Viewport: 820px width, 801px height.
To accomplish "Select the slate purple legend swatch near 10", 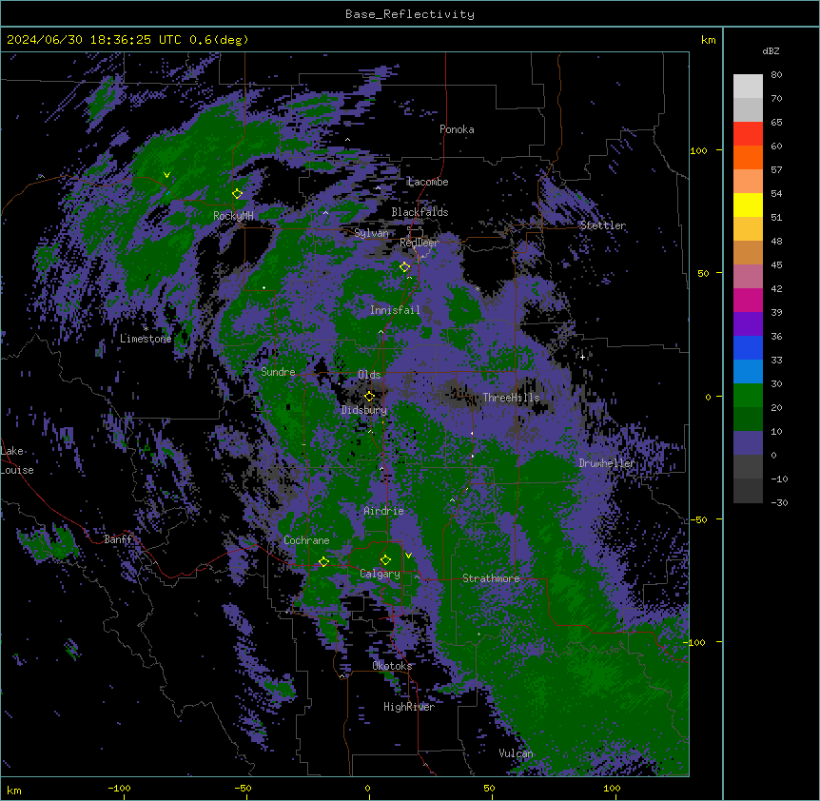I will coord(748,443).
